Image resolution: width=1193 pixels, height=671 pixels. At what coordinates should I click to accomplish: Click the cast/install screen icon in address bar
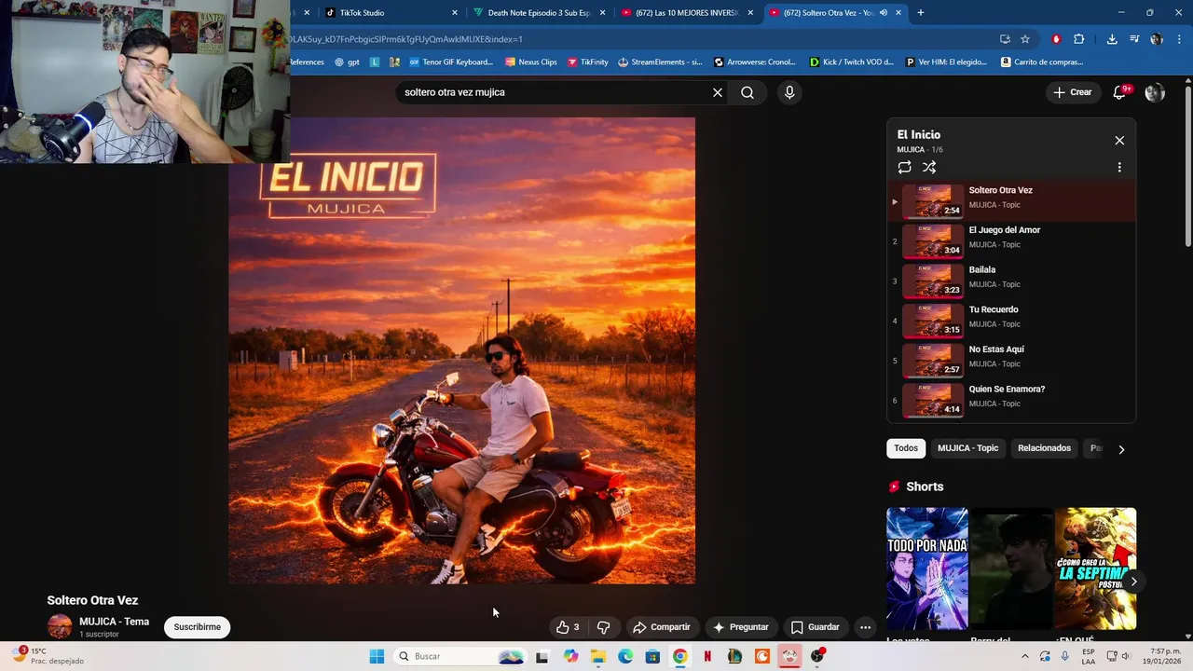click(x=1005, y=39)
